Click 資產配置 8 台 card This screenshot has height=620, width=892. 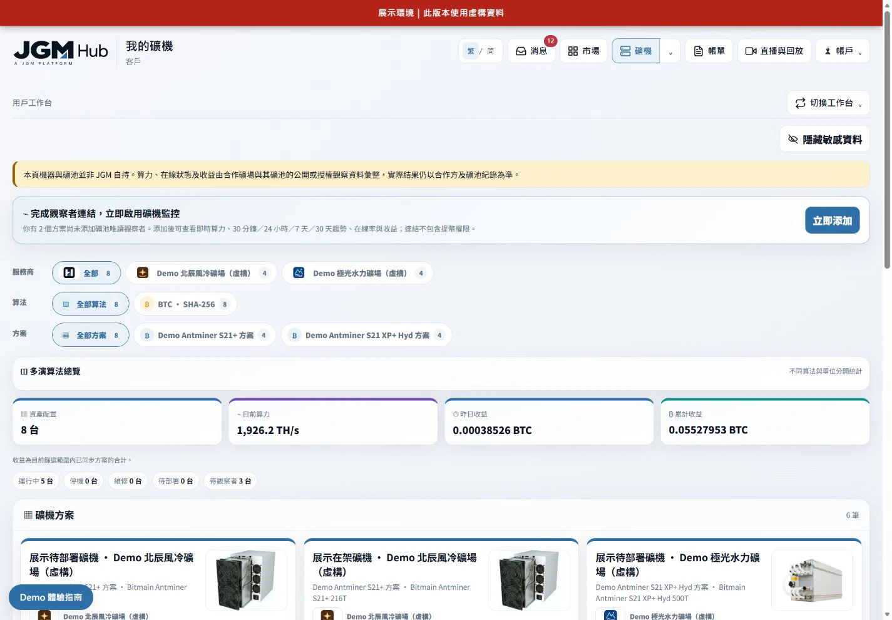point(117,422)
